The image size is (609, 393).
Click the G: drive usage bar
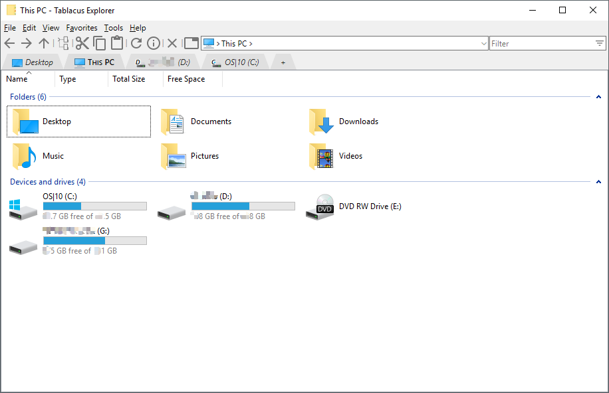[x=95, y=240]
